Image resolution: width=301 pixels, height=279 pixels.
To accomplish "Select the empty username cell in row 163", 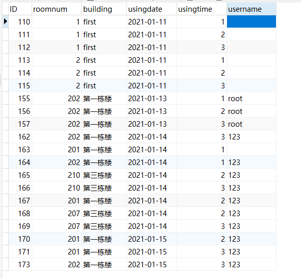I will (252, 149).
